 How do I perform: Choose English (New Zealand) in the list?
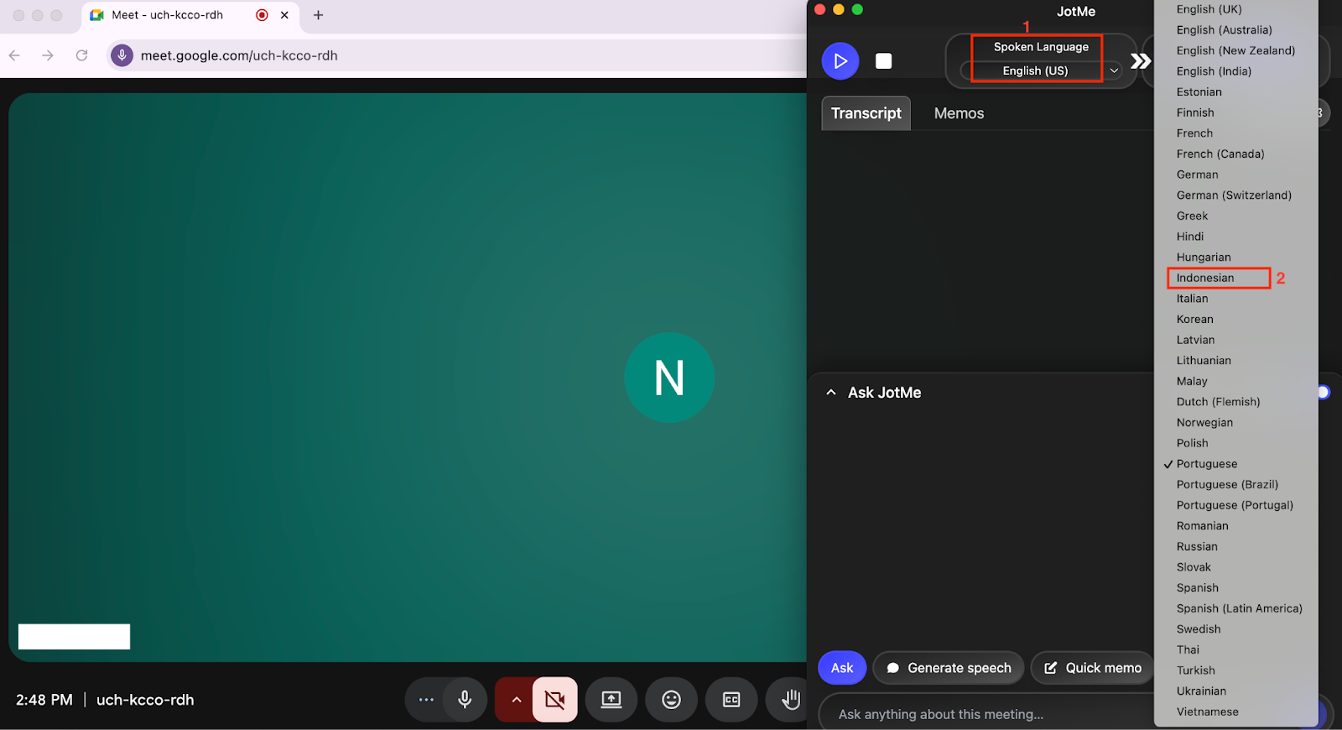[1235, 50]
